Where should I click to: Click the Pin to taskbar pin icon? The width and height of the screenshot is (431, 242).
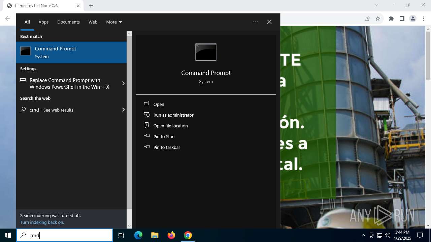[x=146, y=147]
